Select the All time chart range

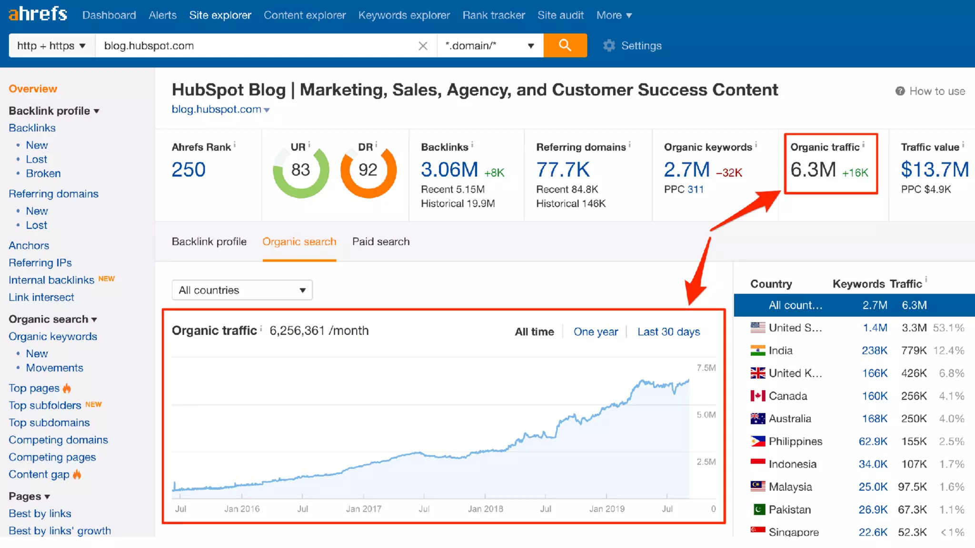[534, 332]
